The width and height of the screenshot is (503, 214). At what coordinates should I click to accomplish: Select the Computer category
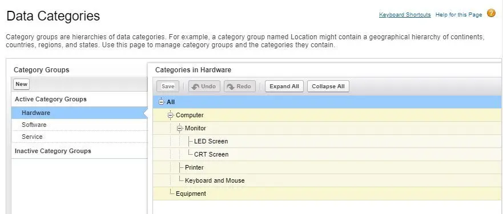pos(190,115)
